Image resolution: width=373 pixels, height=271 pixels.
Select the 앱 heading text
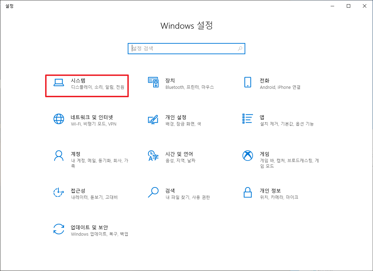pos(262,117)
